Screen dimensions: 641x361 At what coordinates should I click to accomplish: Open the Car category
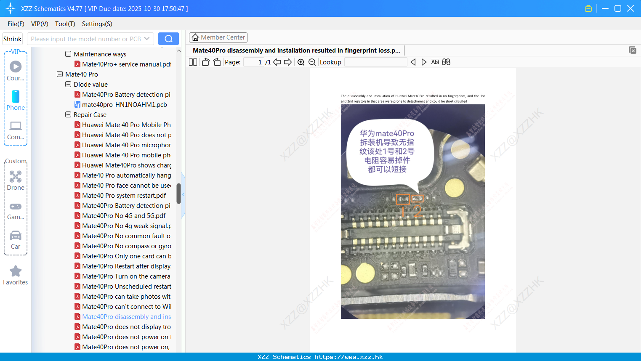(16, 240)
